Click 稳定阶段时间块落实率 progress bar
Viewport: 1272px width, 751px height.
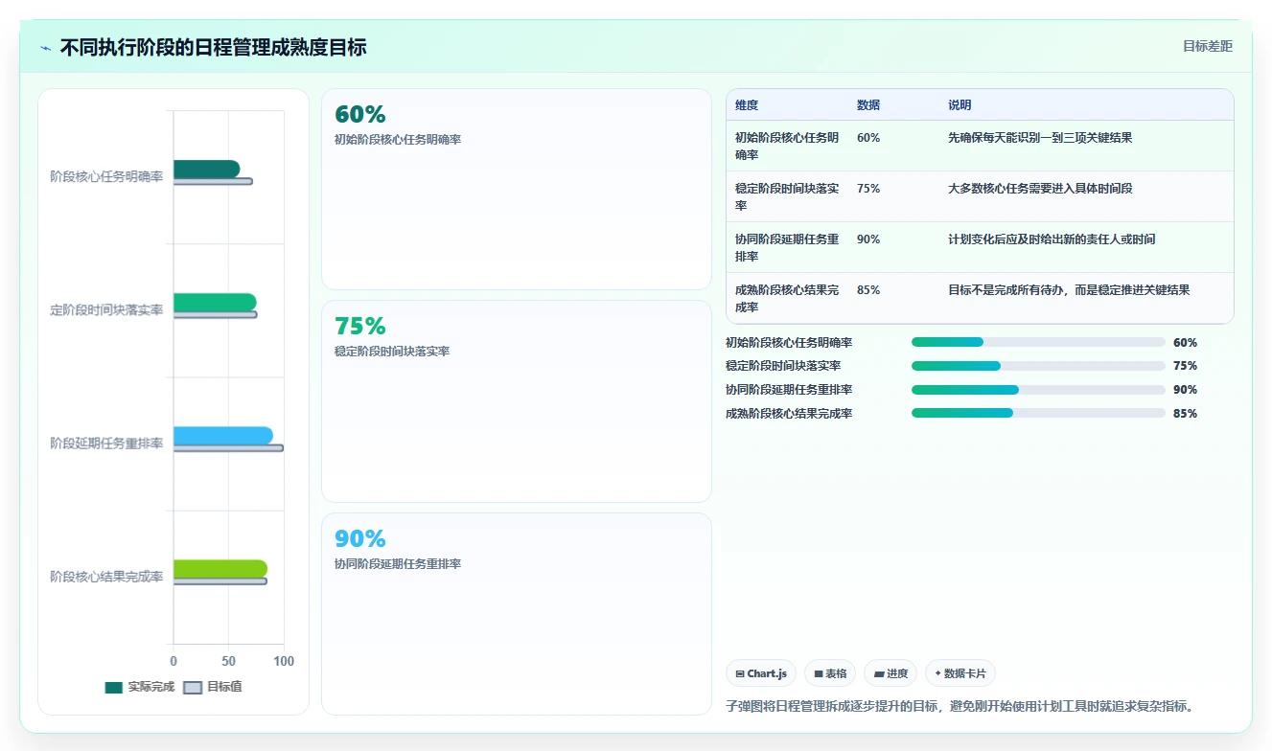pyautogui.click(x=1038, y=366)
